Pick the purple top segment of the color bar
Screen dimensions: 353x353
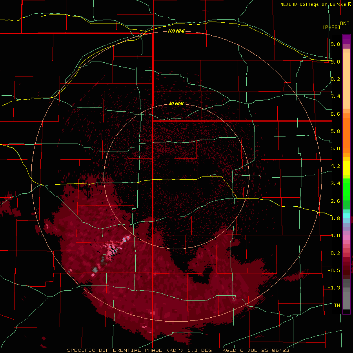tap(346, 39)
